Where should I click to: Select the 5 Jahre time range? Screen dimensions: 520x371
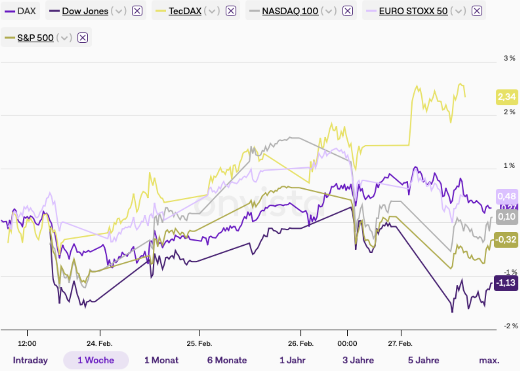(423, 360)
